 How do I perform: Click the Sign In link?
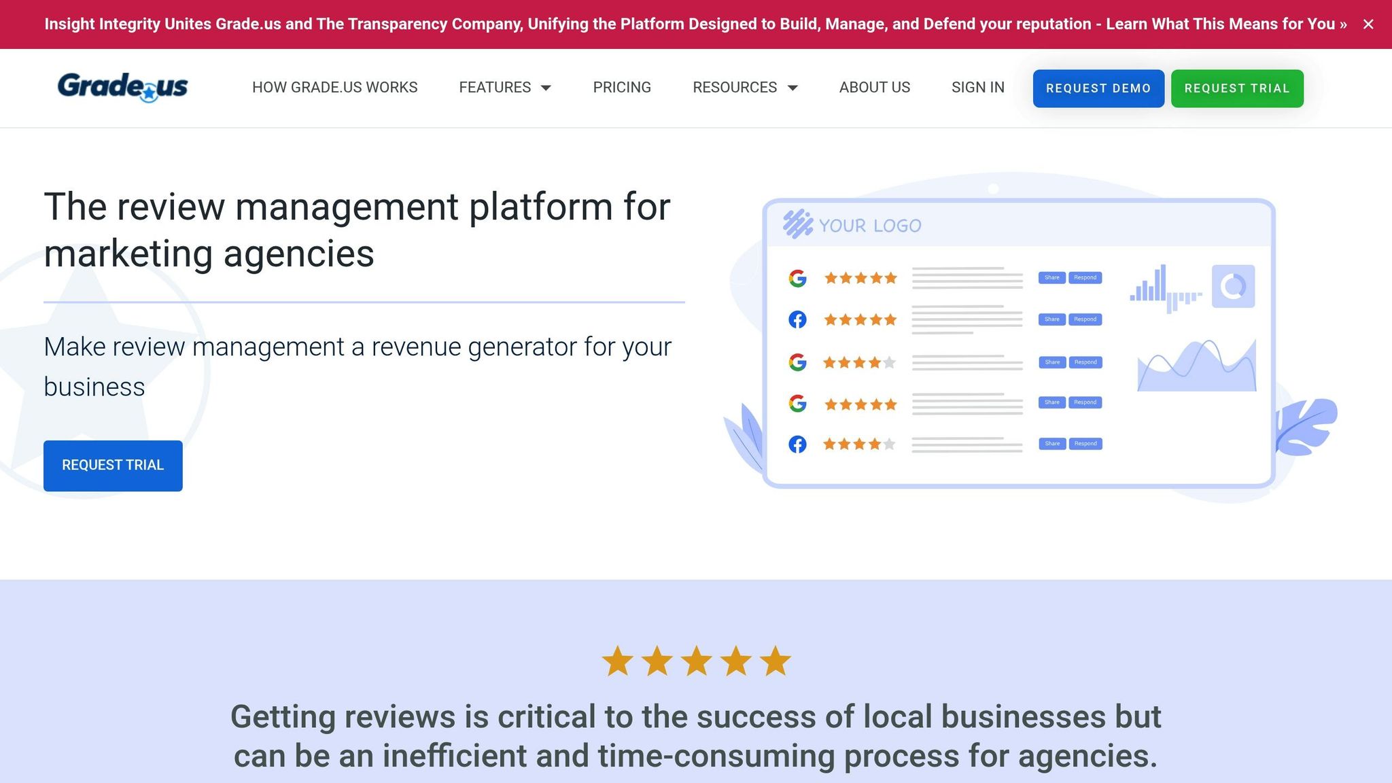(977, 88)
